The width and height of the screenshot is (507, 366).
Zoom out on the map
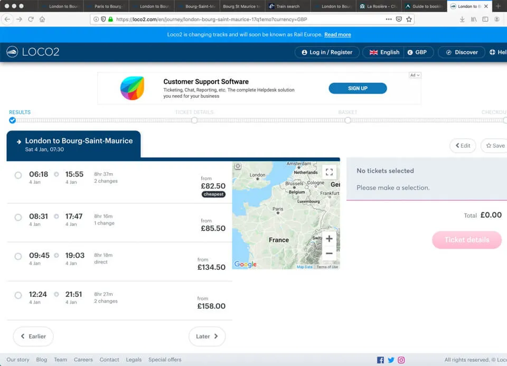click(329, 253)
